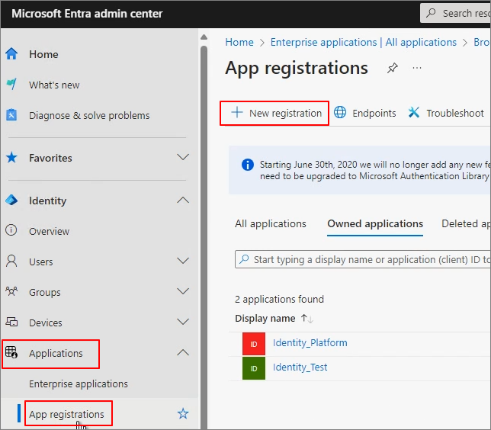The height and width of the screenshot is (430, 491).
Task: Click the What's new megaphone icon
Action: [x=11, y=84]
